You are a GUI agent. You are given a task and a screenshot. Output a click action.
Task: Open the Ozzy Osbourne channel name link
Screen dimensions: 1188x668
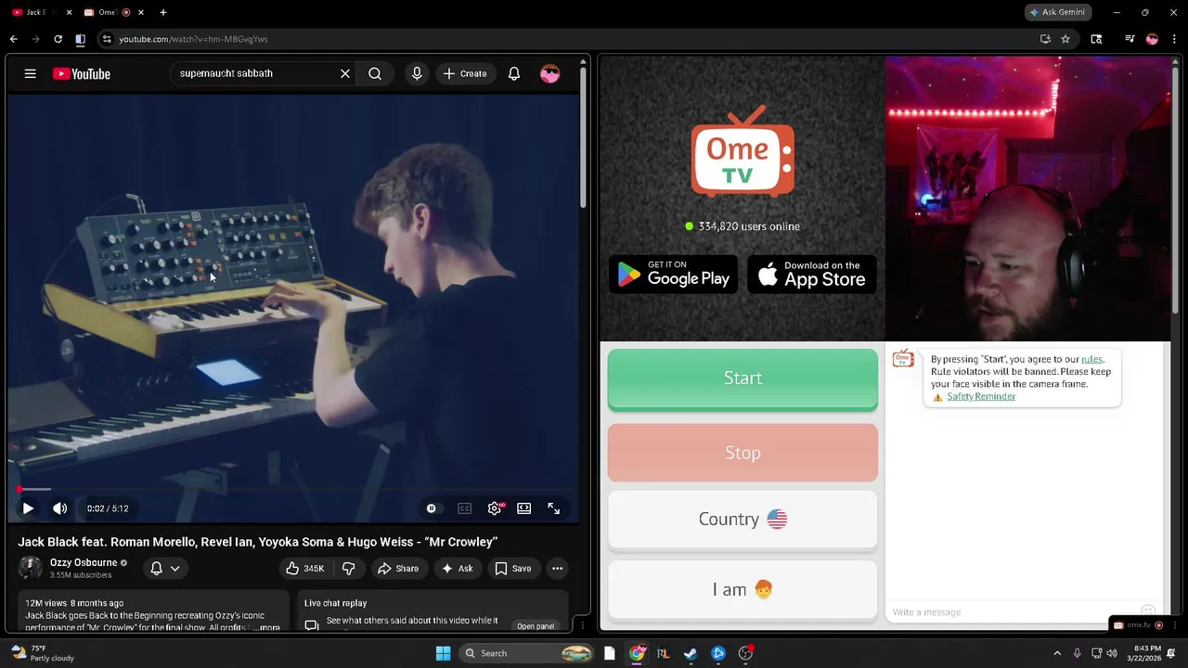click(x=84, y=562)
